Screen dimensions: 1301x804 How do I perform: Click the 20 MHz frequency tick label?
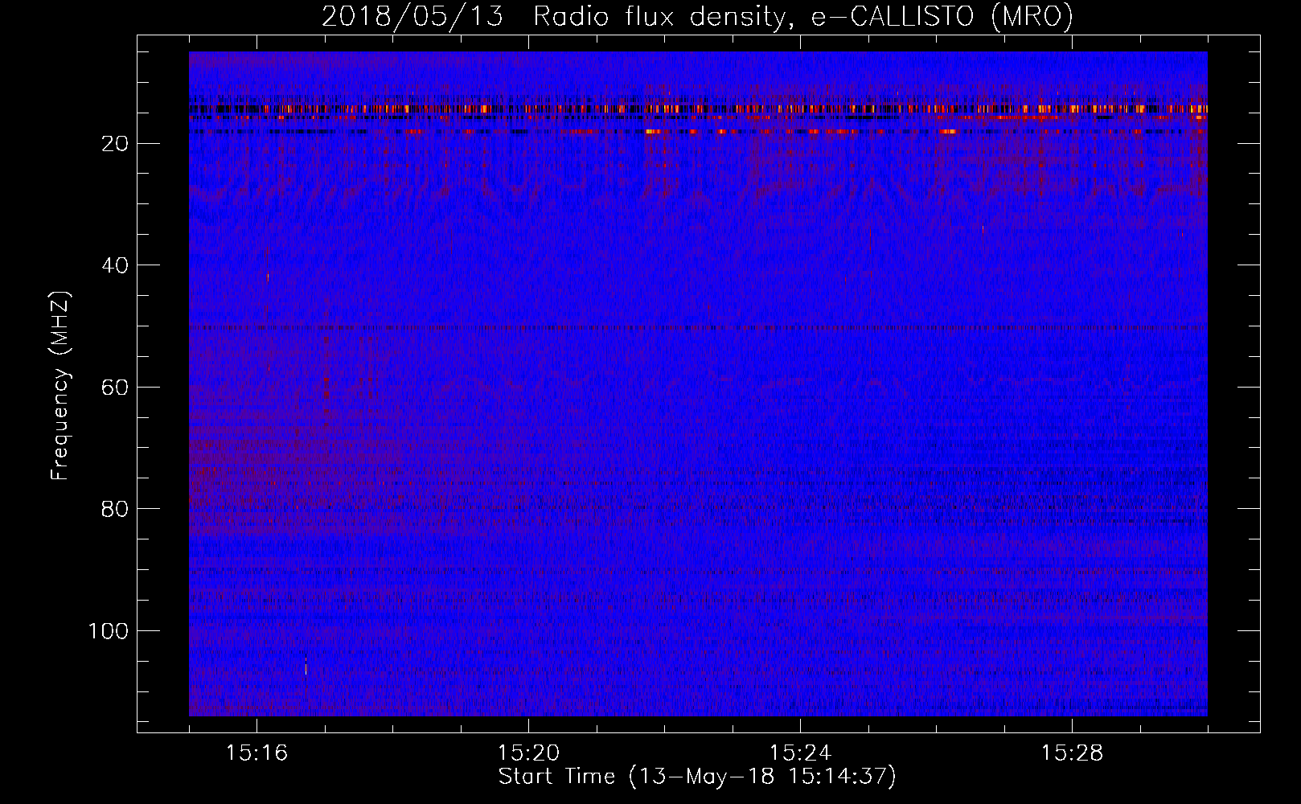[x=116, y=144]
